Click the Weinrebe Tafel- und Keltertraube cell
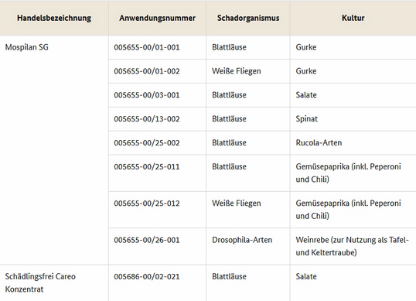Viewport: 416px width, 301px height. (x=352, y=246)
